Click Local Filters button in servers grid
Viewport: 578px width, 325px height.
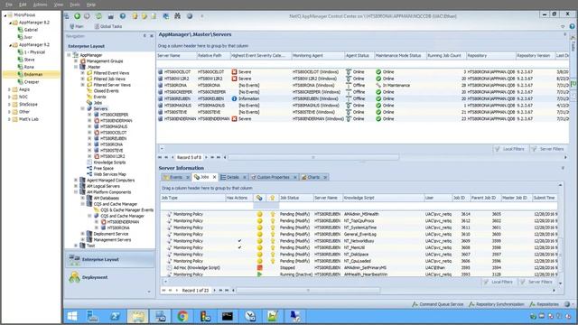[510, 149]
